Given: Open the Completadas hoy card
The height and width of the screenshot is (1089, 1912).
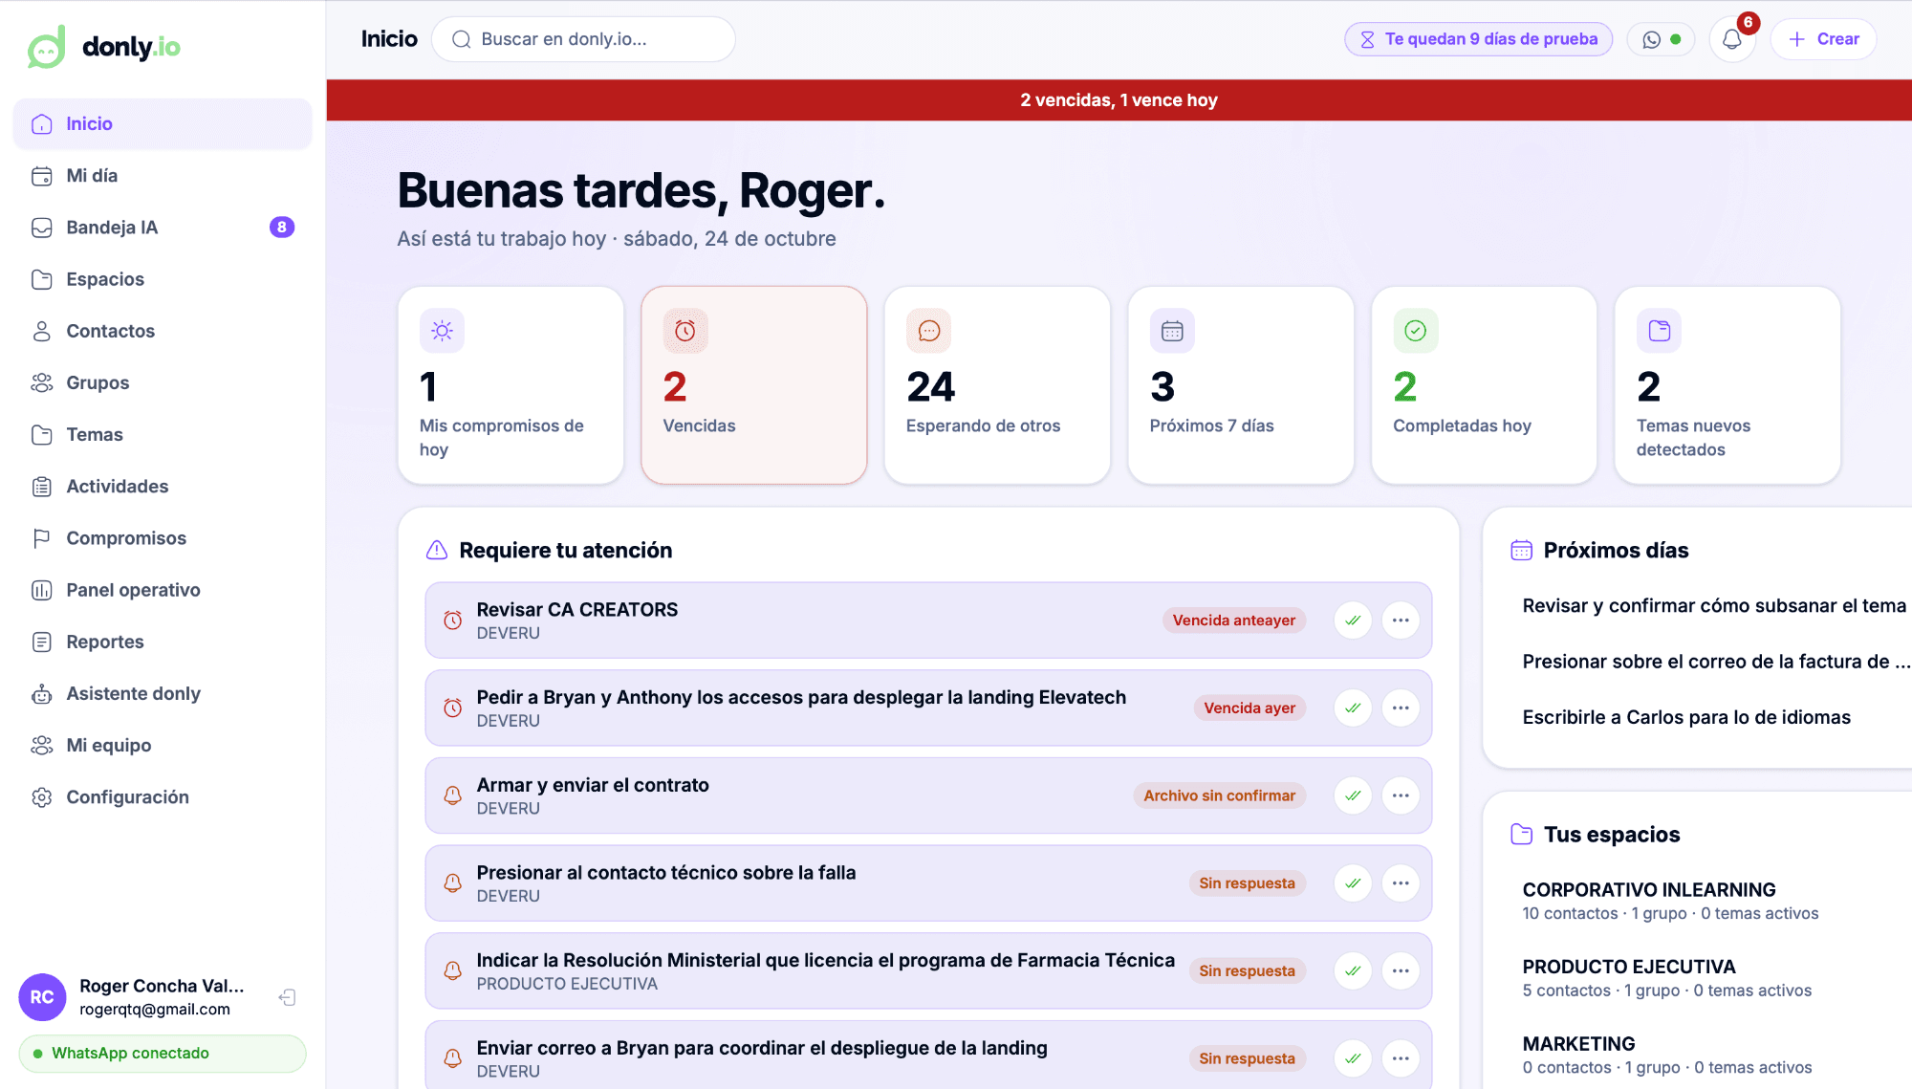Looking at the screenshot, I should click(1484, 385).
